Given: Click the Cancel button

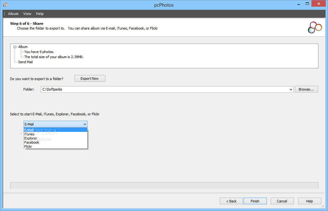Looking at the screenshot, I should tap(282, 201).
